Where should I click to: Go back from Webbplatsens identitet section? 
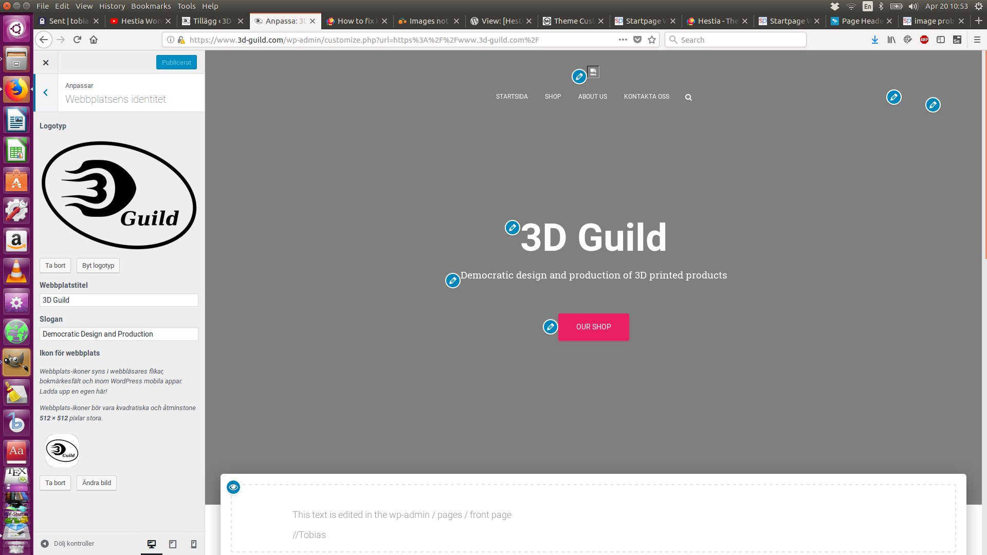tap(46, 92)
